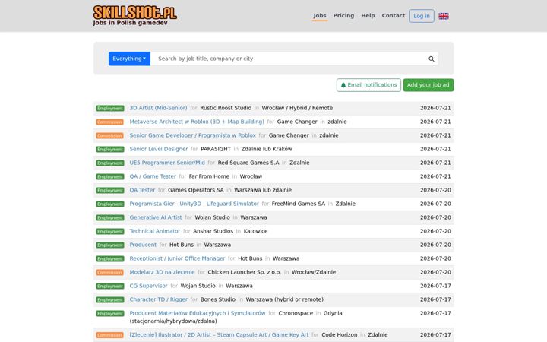Viewport: 547px width, 342px height.
Task: Click company name Far From Home
Action: (209, 176)
